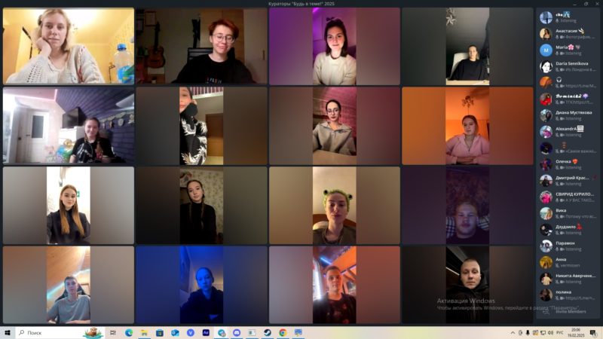Click the Invite Members button
Viewport: 603px width, 339px height.
(x=570, y=311)
